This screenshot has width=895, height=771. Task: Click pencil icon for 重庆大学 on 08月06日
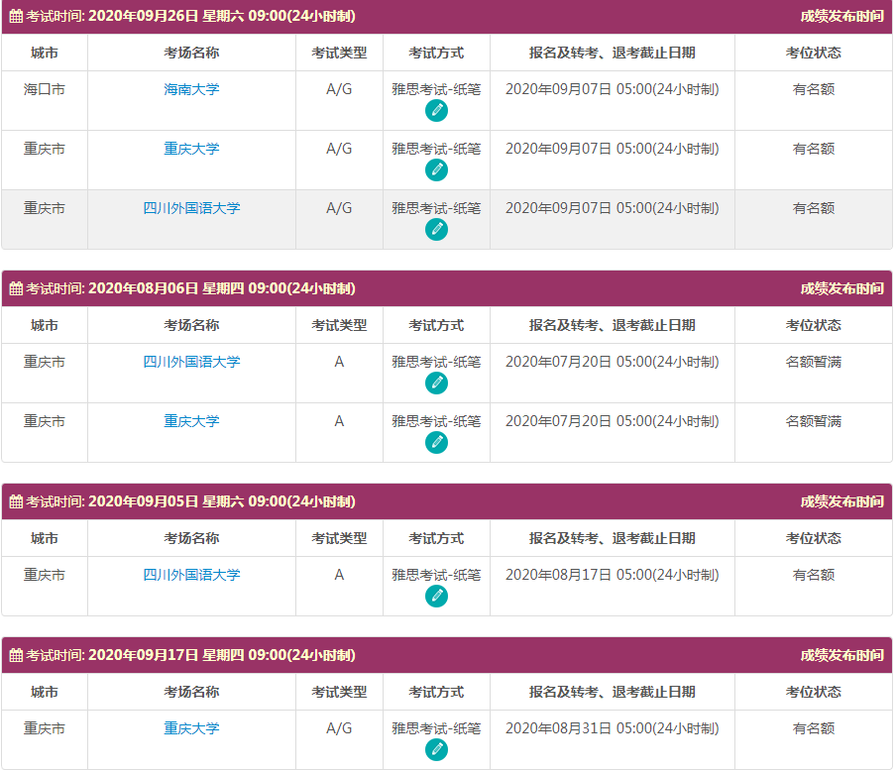pos(436,443)
